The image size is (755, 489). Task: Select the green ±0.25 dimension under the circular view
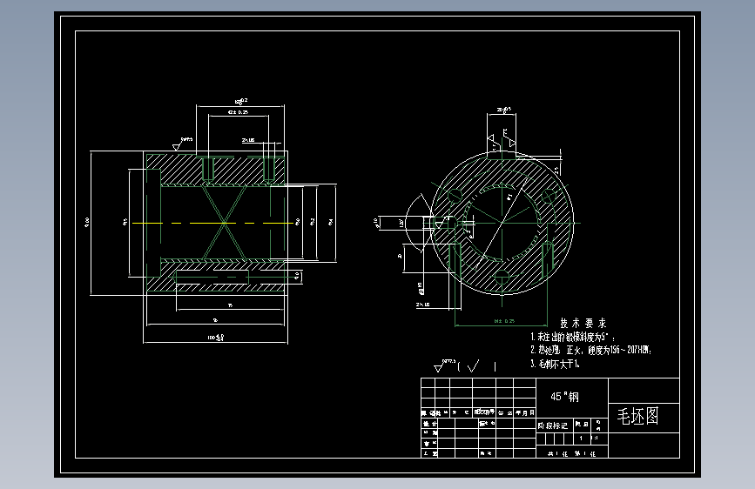pos(504,320)
